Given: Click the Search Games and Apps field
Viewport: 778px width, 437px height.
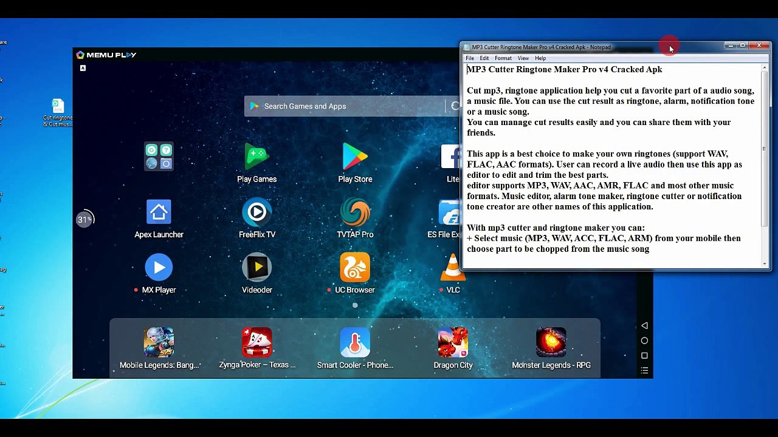Looking at the screenshot, I should click(353, 106).
